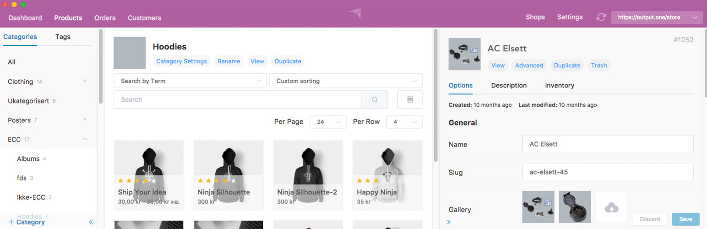Screen dimensions: 707x229
Task: Move AC Elsett to Trash
Action: click(x=599, y=65)
